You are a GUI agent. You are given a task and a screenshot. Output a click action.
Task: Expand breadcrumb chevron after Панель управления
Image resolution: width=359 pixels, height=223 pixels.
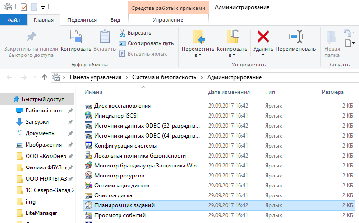[x=127, y=78]
